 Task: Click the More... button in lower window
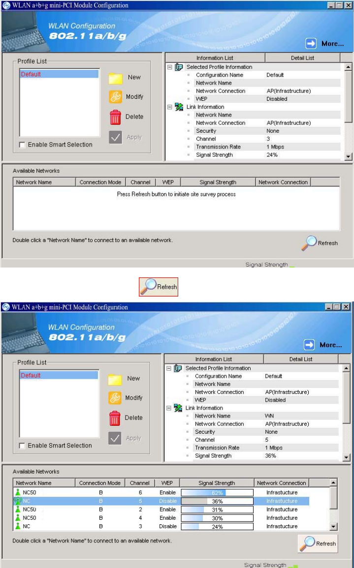click(x=323, y=345)
